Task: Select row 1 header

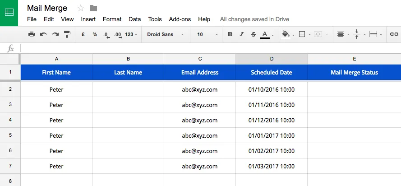Action: tap(10, 72)
